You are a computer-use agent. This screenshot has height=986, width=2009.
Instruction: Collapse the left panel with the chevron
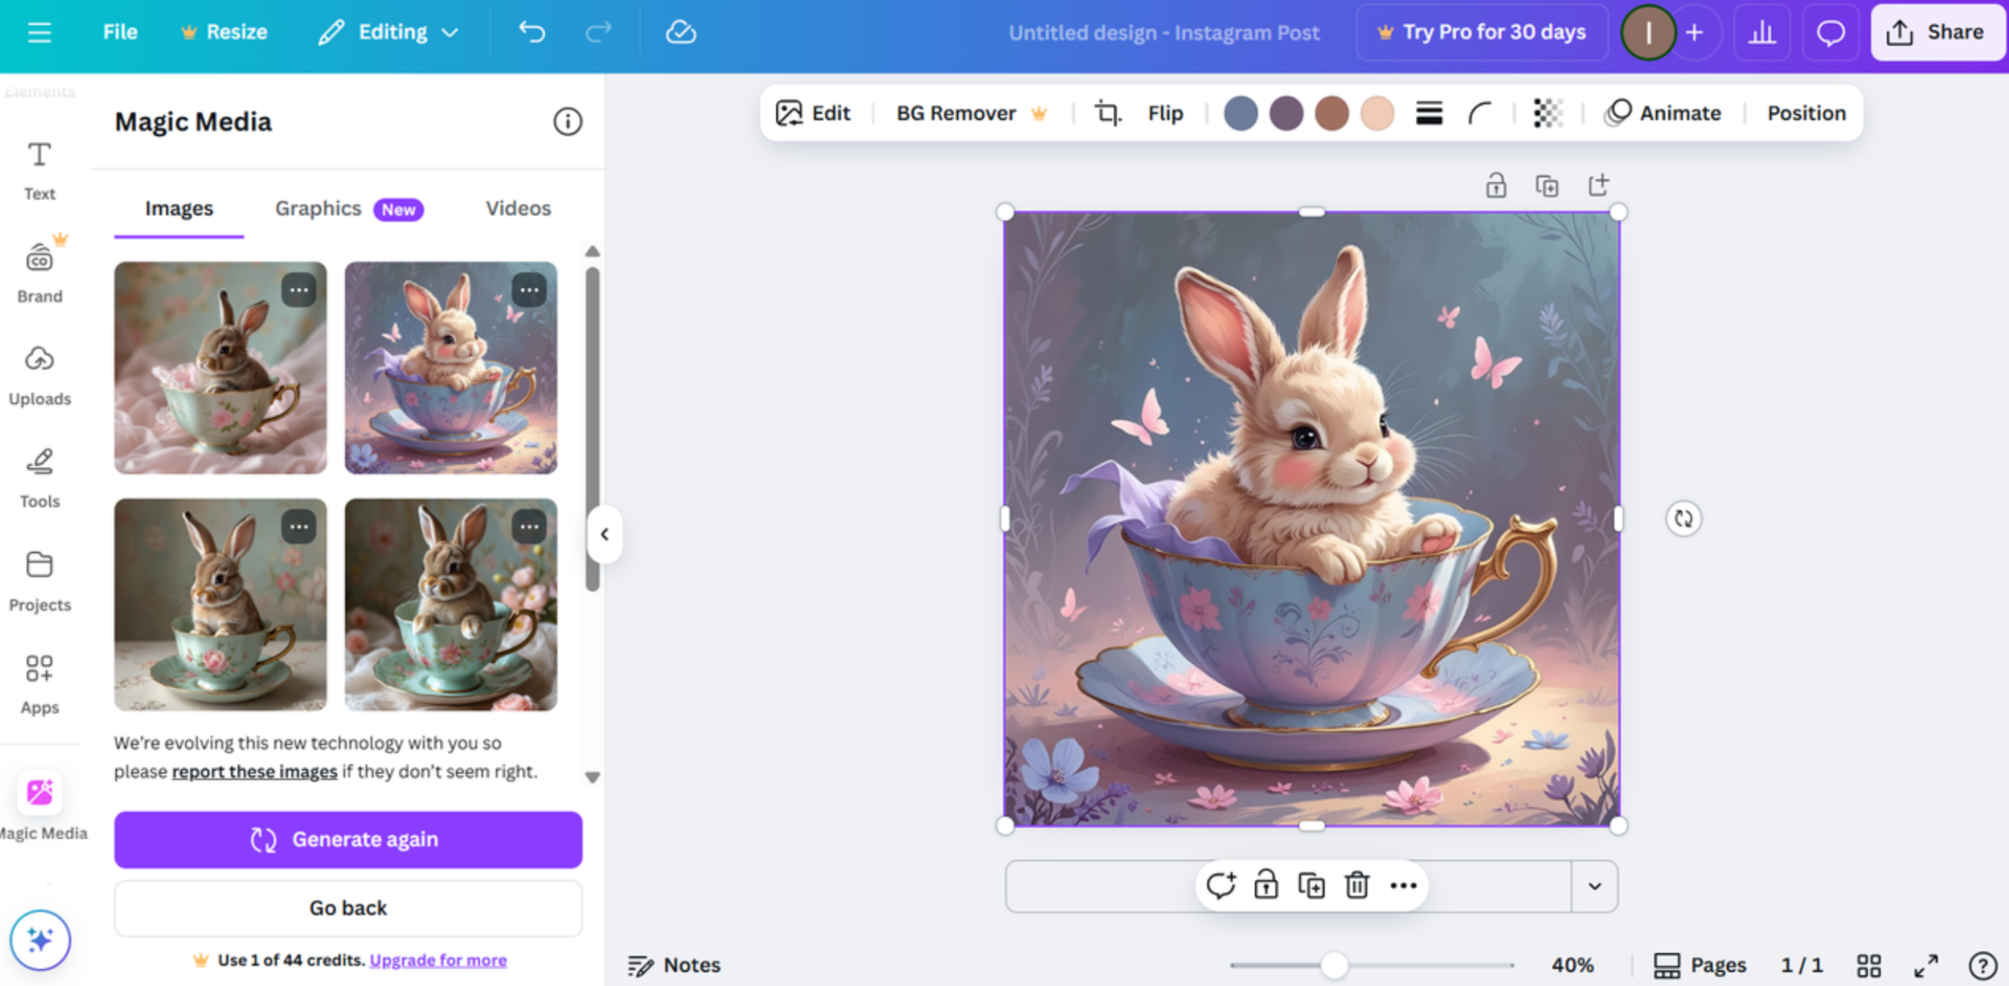click(604, 534)
